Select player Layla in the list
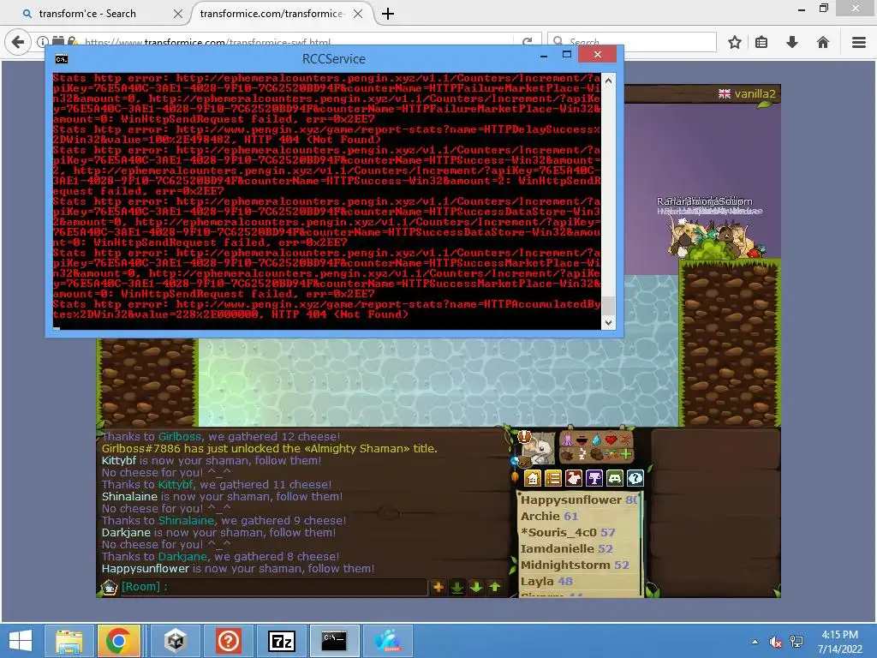This screenshot has height=658, width=877. [x=538, y=581]
